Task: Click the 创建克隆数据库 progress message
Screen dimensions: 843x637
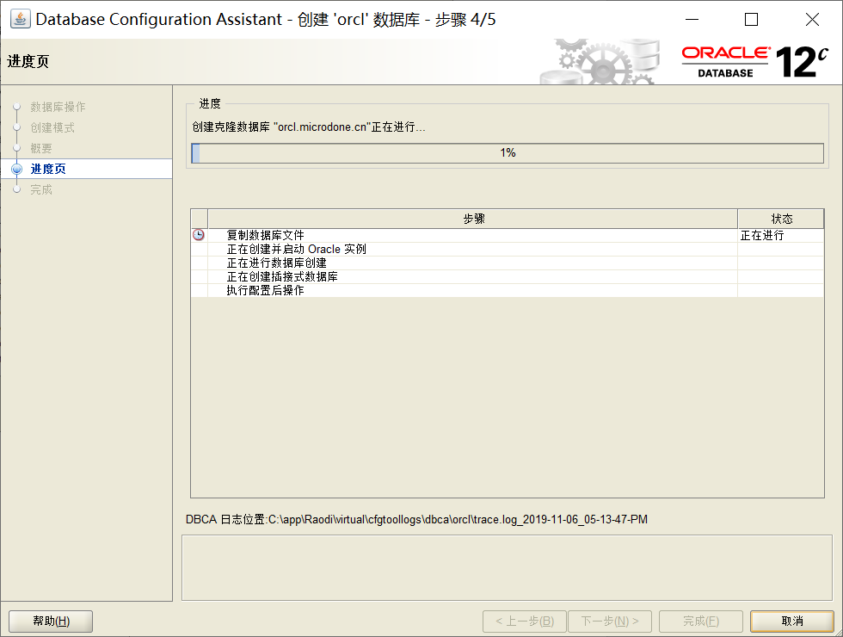Action: pos(309,127)
